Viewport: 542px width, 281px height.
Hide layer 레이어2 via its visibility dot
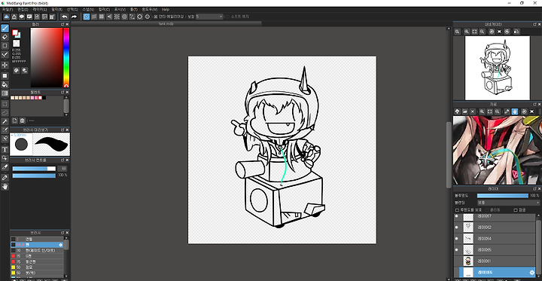tap(457, 228)
